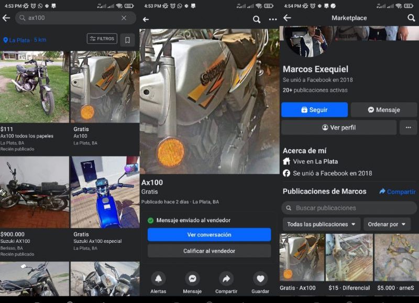Open the $15 Diferencial post

pos(349,262)
